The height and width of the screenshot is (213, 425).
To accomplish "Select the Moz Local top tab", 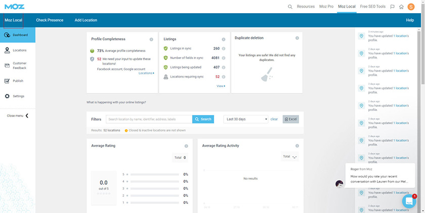I will point(347,7).
